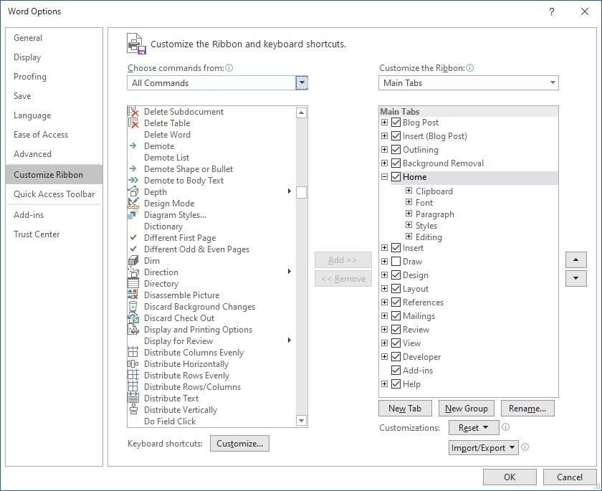The width and height of the screenshot is (602, 491).
Task: Expand the Insert tab node
Action: (x=384, y=247)
